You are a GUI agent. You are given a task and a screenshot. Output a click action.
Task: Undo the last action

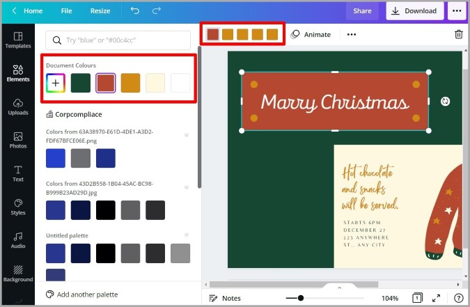pos(135,11)
